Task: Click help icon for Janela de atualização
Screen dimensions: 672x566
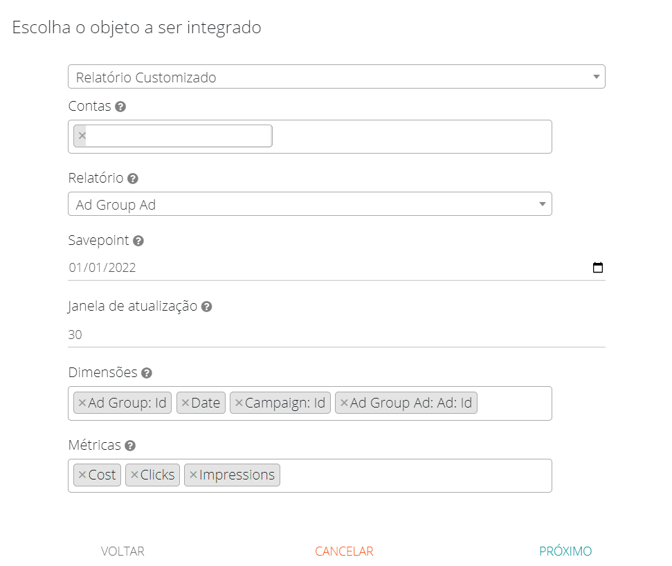Action: 206,307
